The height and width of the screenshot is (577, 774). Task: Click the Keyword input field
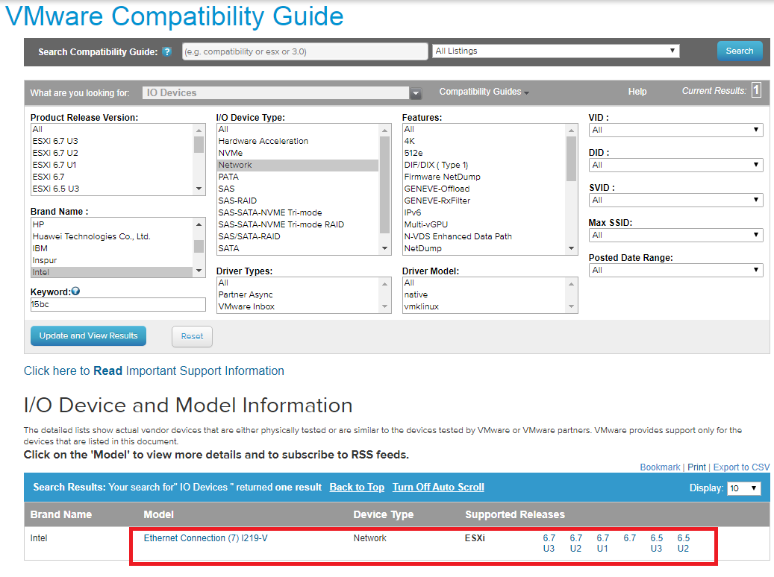coord(118,304)
